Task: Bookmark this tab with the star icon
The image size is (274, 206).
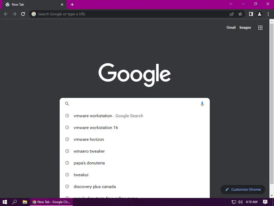Action: coord(240,14)
